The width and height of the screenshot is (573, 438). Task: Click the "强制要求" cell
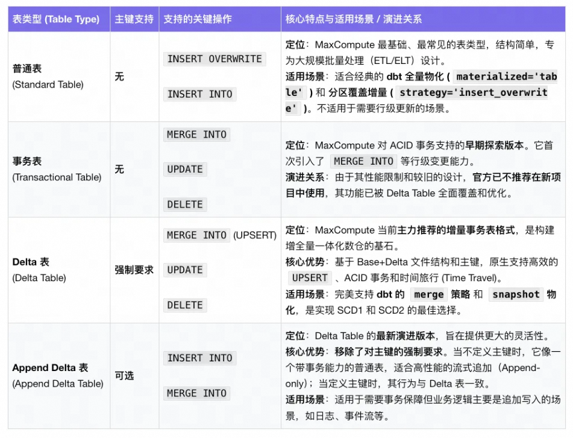click(134, 270)
